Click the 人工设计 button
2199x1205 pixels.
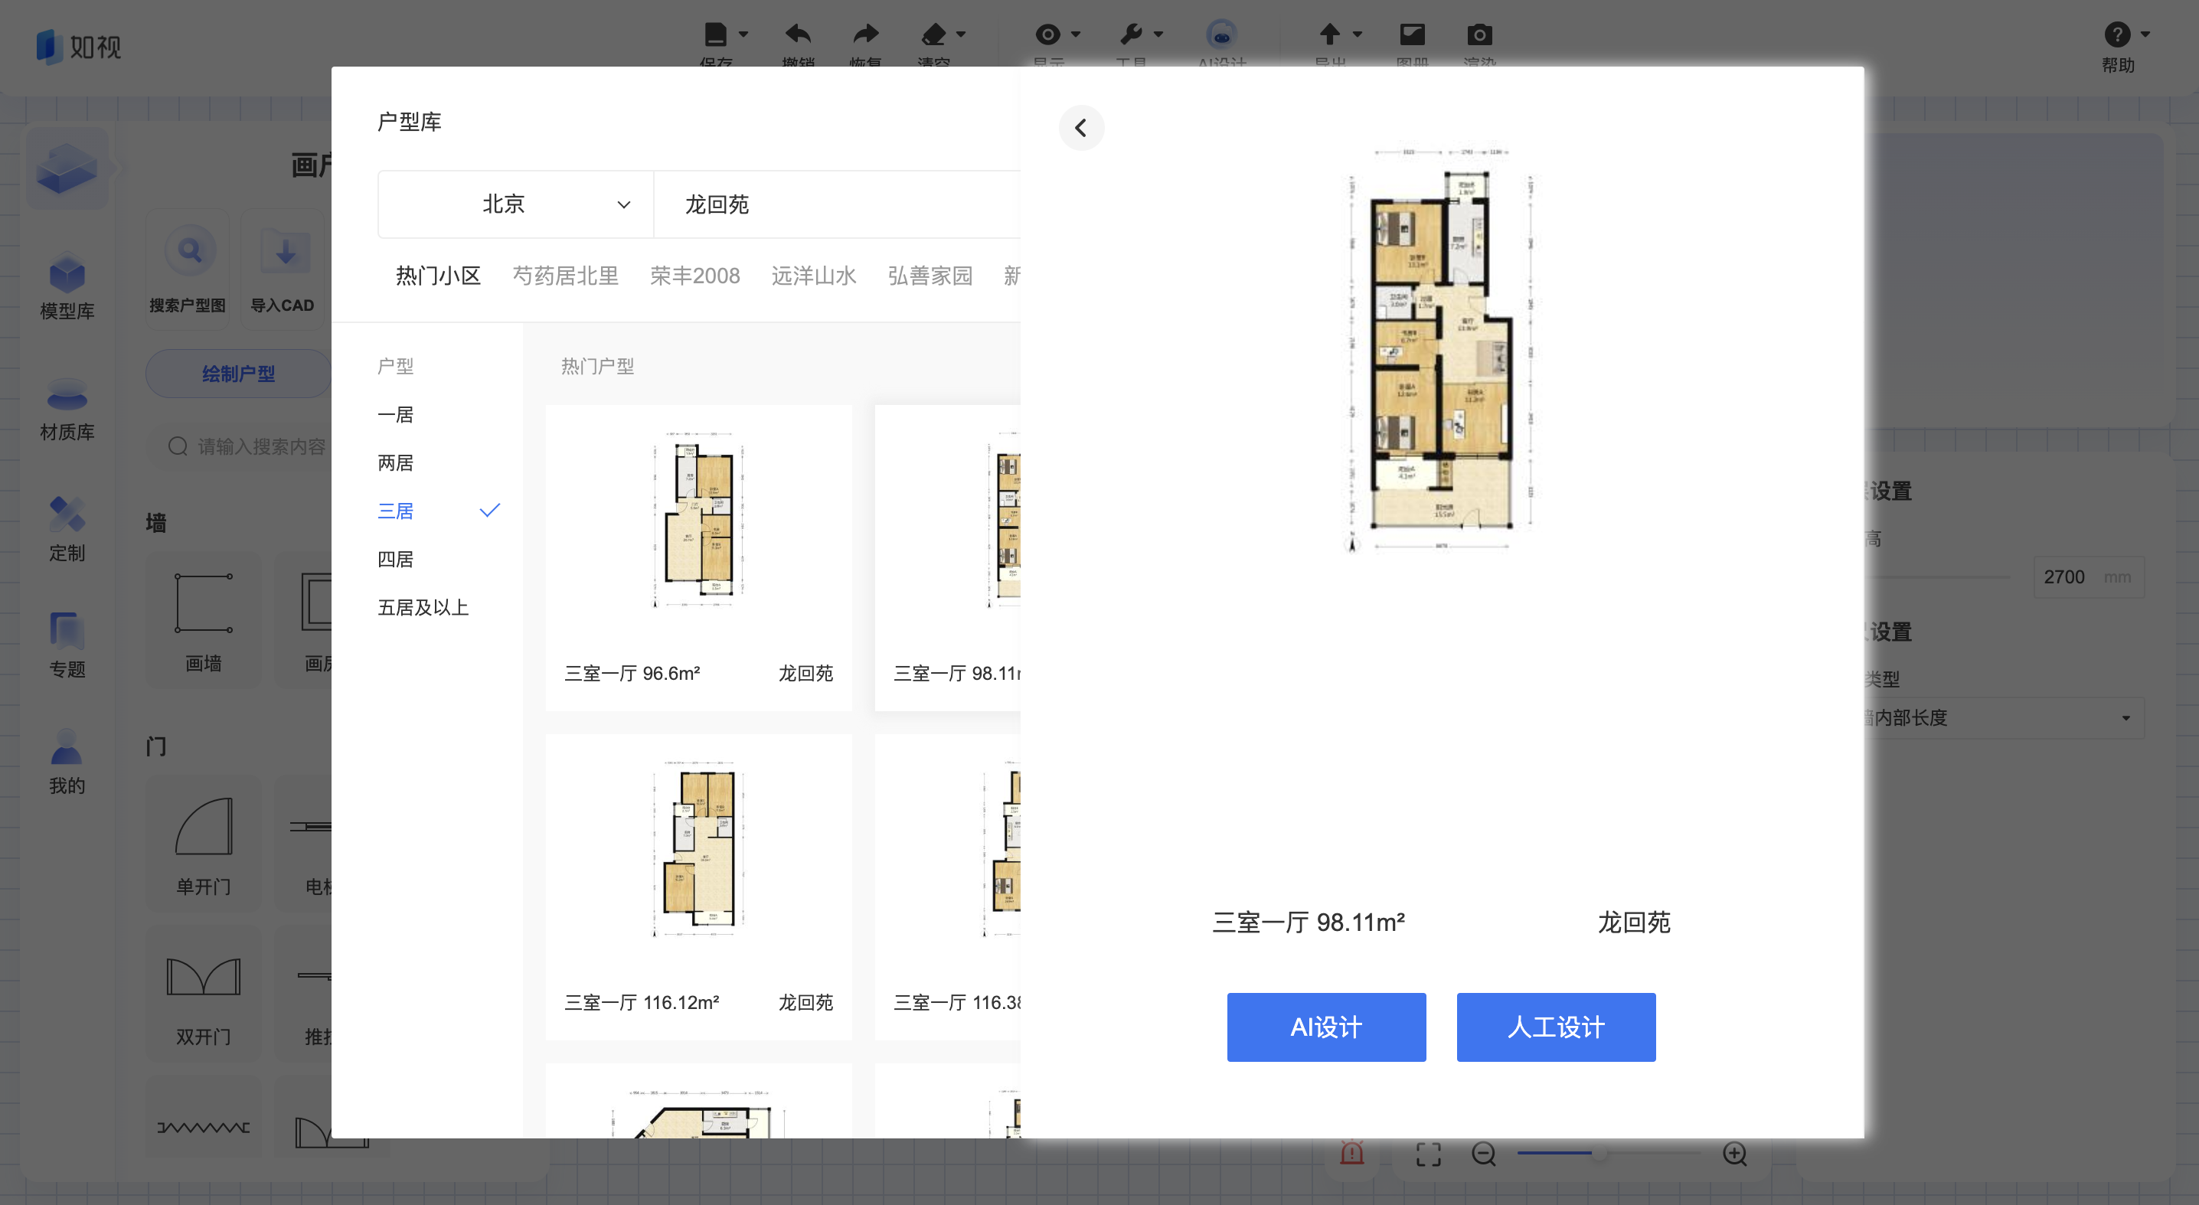1555,1027
